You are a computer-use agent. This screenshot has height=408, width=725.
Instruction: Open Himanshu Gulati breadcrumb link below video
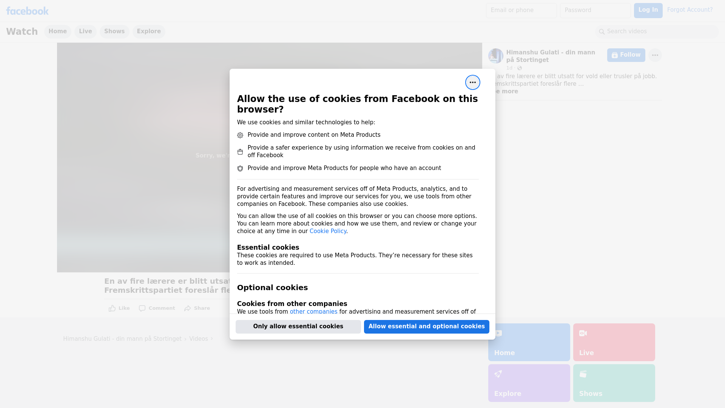point(122,339)
